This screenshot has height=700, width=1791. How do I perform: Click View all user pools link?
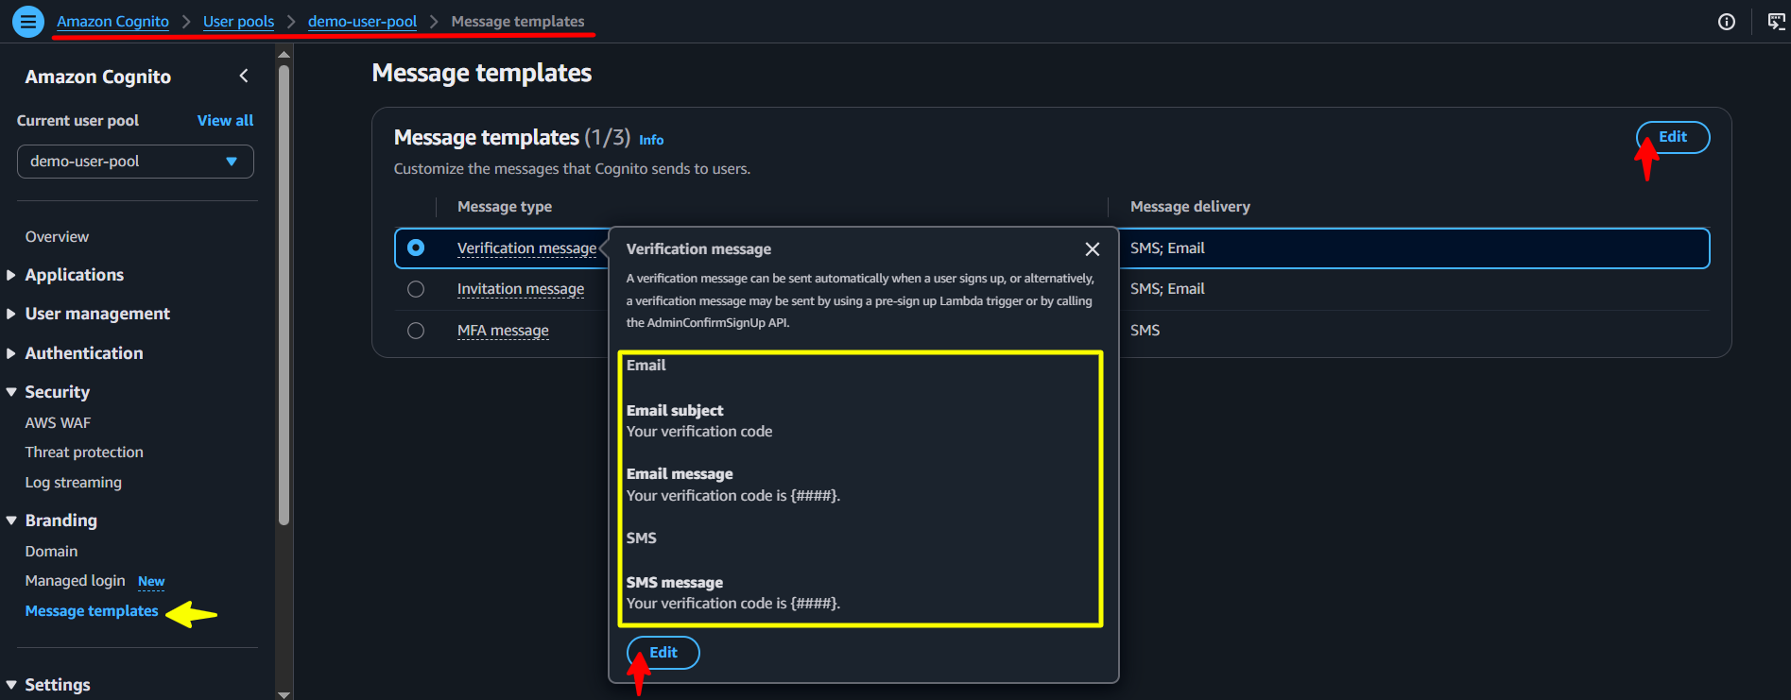[x=225, y=121]
